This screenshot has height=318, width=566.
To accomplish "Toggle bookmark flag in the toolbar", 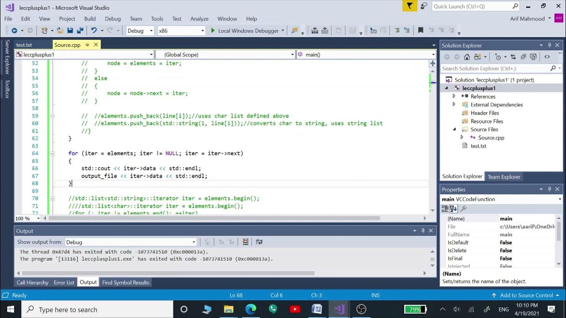I will tap(421, 30).
